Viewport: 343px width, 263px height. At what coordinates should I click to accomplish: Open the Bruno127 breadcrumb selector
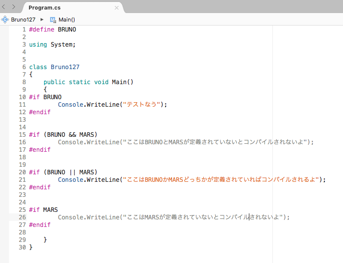point(23,20)
